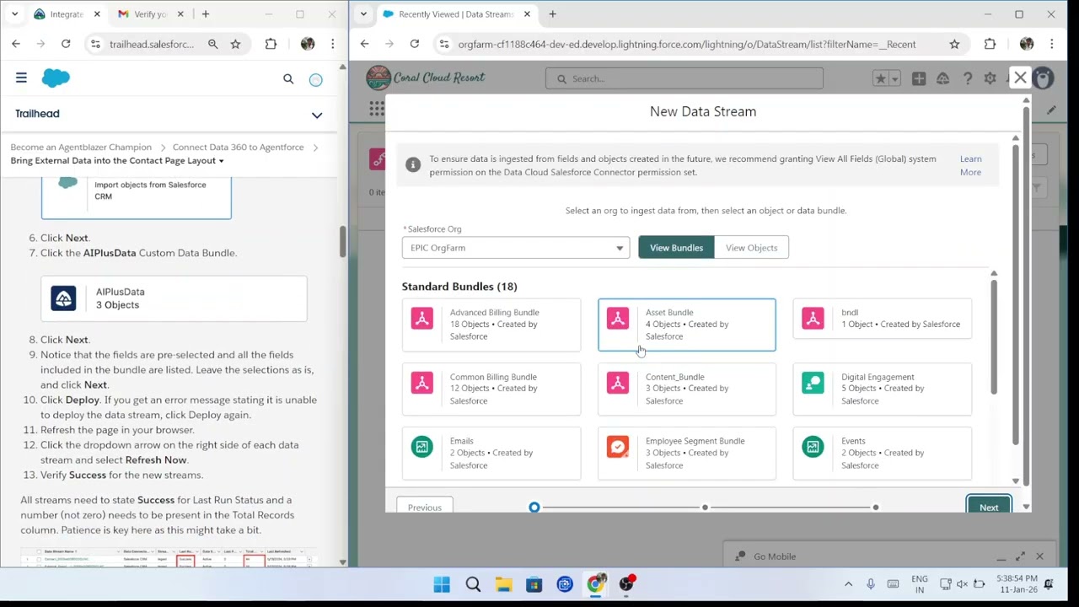This screenshot has height=607, width=1079.
Task: Open a new tab in the Trailhead window
Action: tap(205, 14)
